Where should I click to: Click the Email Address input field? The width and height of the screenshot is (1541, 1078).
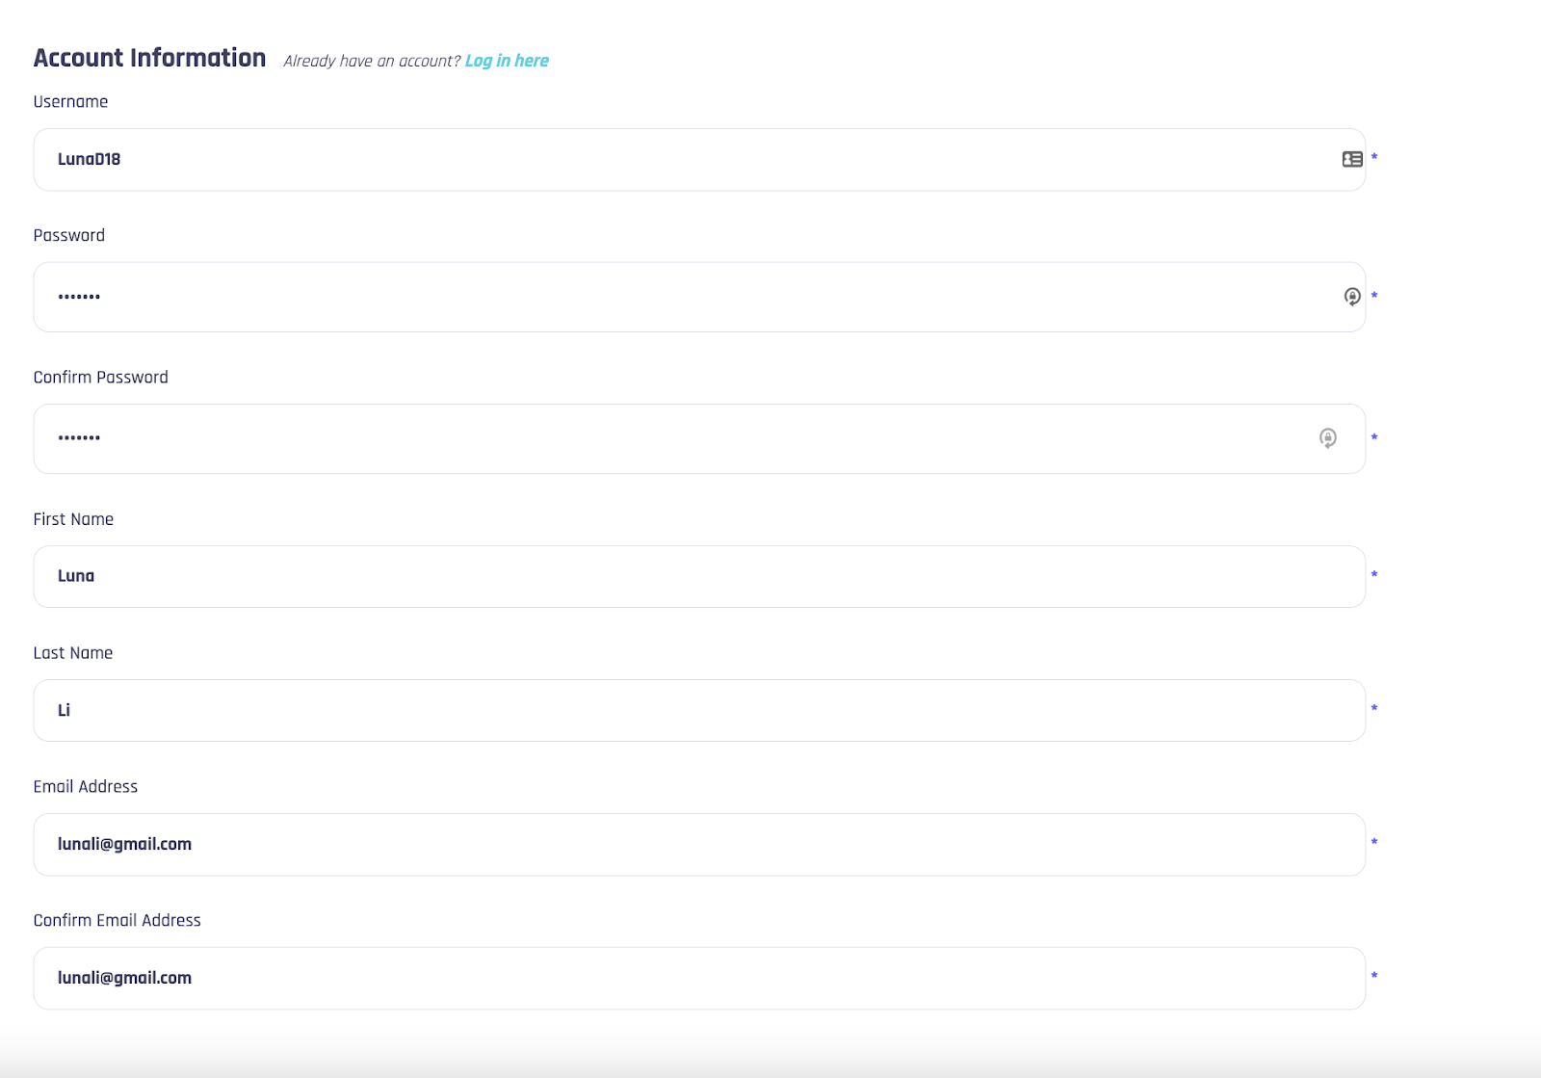click(699, 845)
